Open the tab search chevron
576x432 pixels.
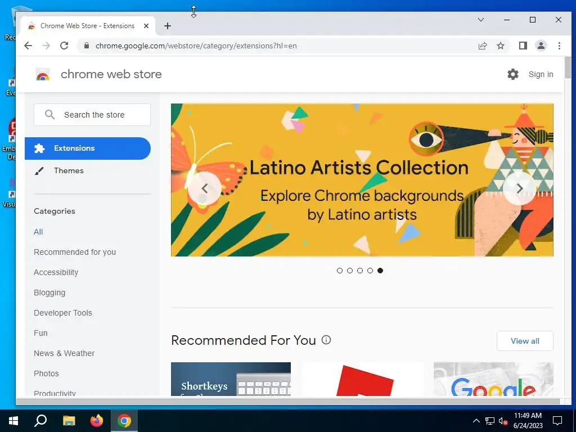point(481,20)
